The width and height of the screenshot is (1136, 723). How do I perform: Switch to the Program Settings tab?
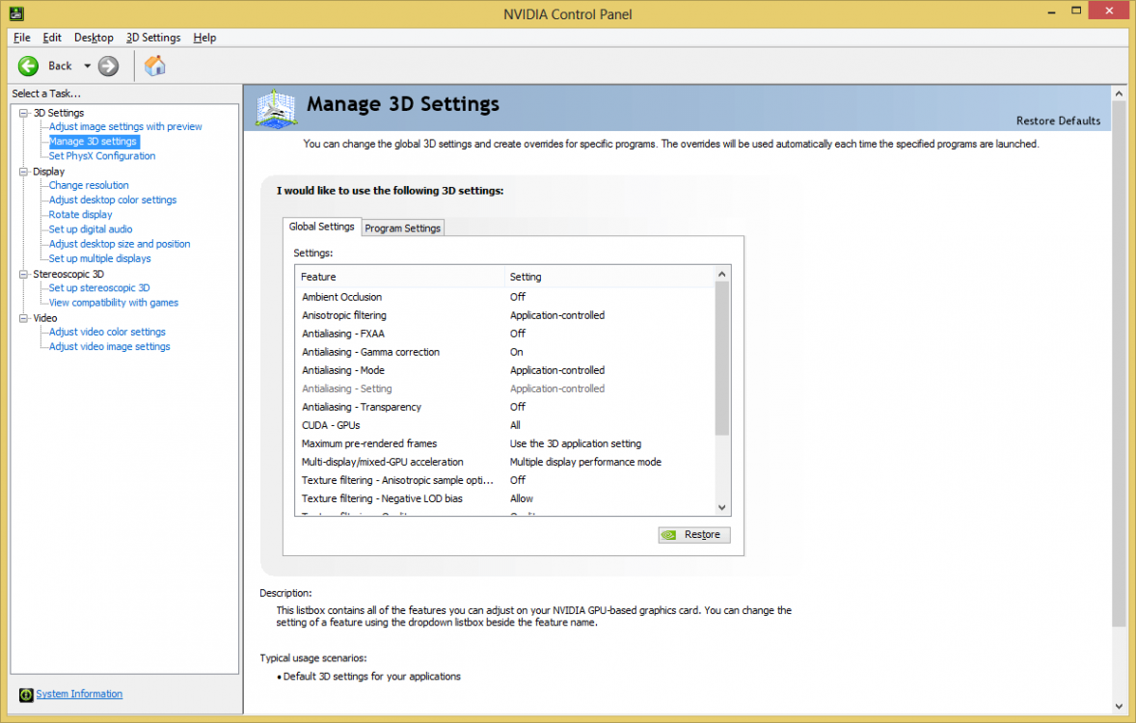pyautogui.click(x=403, y=228)
